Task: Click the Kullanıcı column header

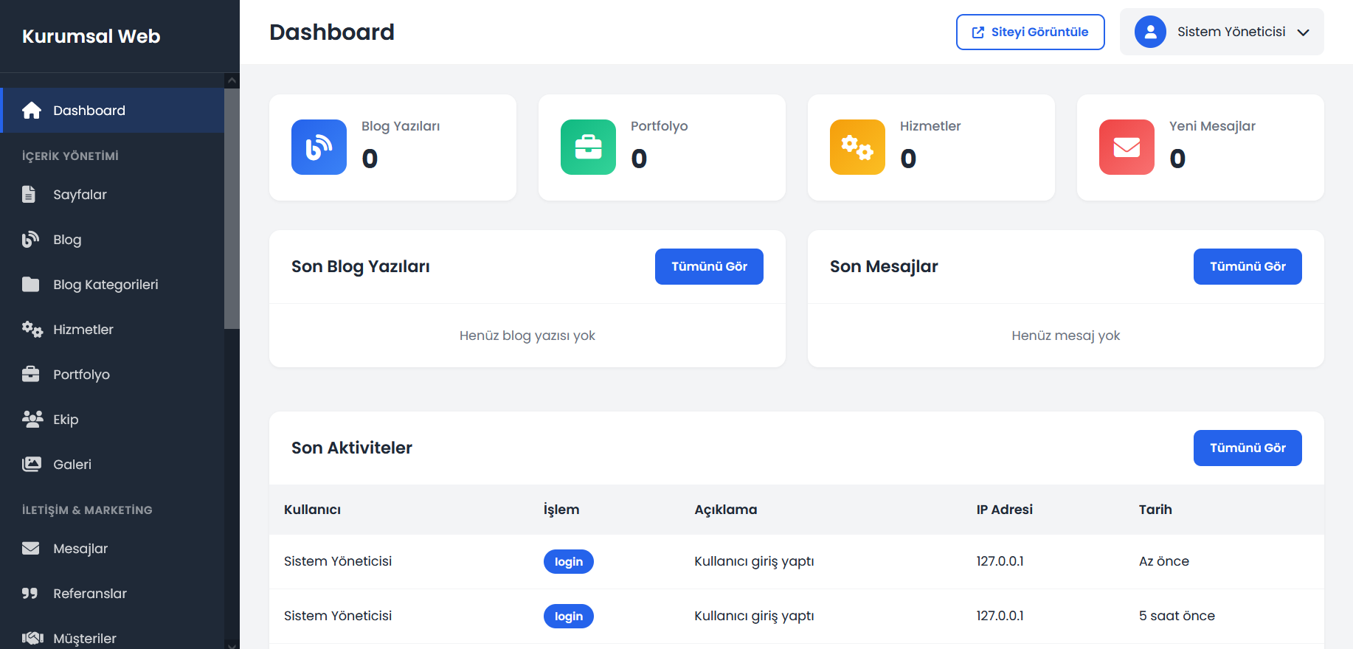Action: (312, 510)
